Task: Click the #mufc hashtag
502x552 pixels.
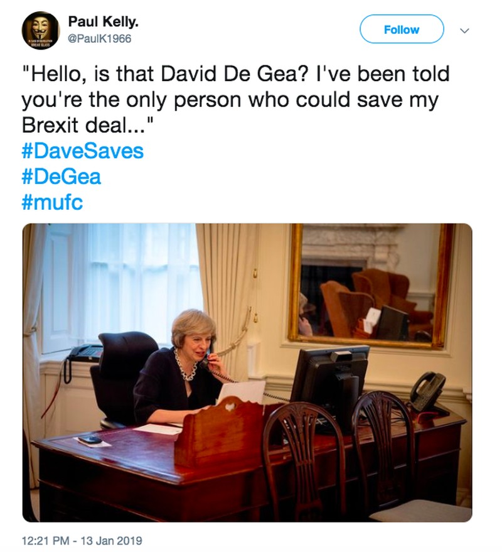Action: click(52, 203)
